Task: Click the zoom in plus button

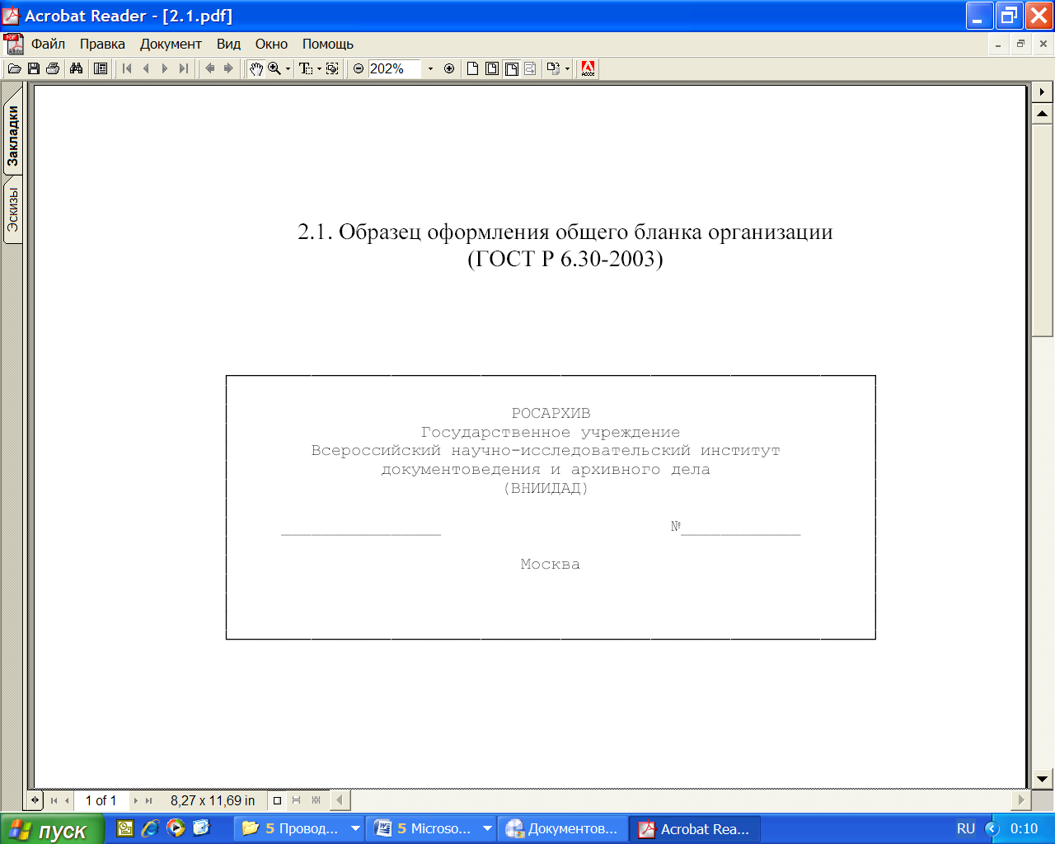Action: coord(449,68)
